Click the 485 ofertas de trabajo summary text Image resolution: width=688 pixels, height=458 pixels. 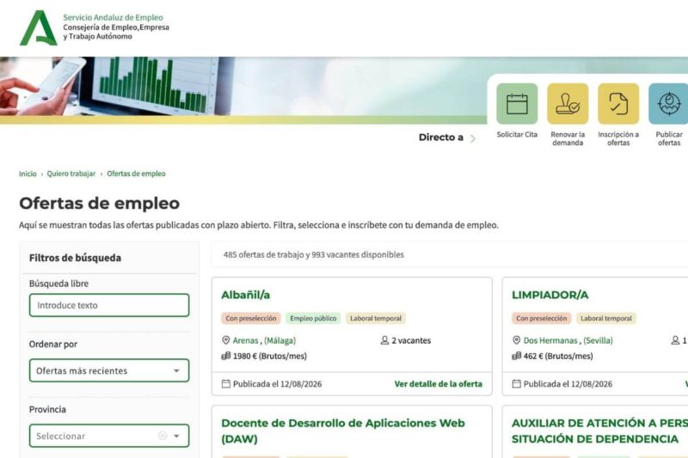pos(313,254)
